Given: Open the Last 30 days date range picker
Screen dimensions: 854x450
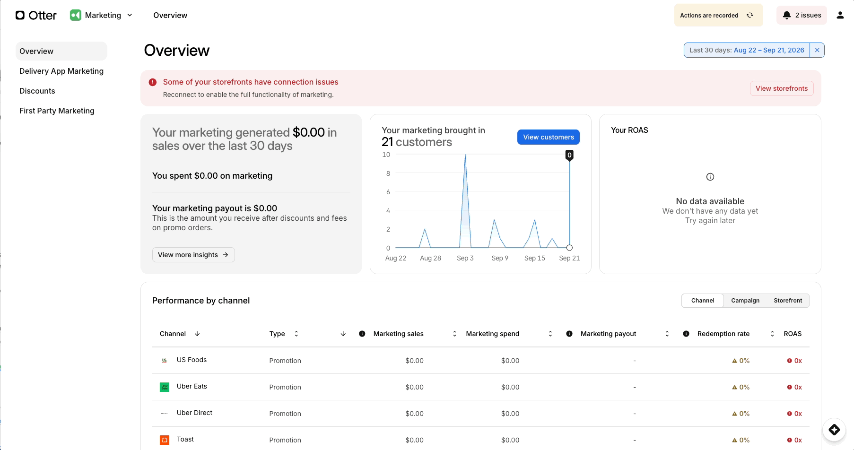Looking at the screenshot, I should click(x=747, y=50).
